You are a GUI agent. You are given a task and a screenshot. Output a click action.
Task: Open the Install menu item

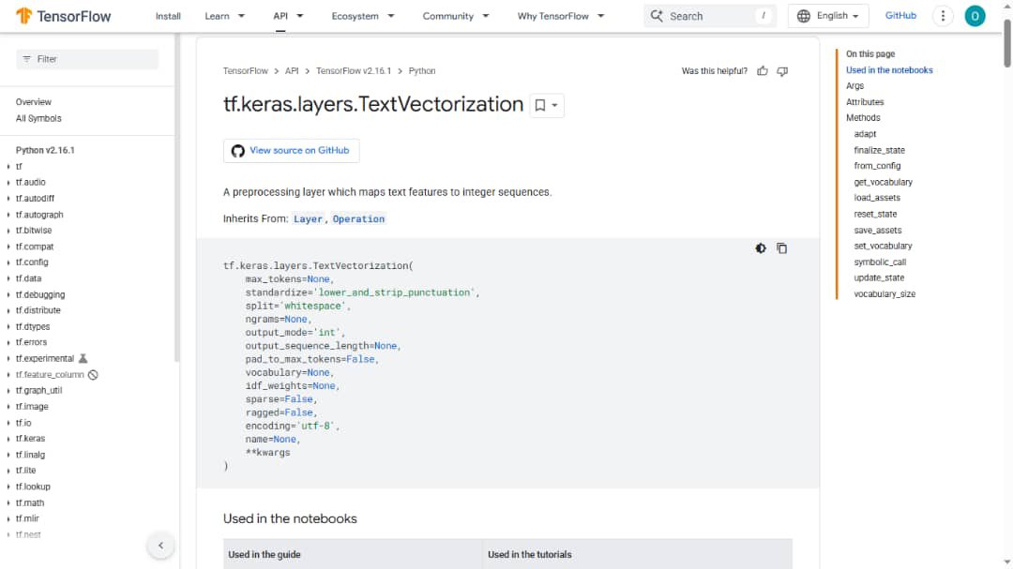pyautogui.click(x=168, y=16)
